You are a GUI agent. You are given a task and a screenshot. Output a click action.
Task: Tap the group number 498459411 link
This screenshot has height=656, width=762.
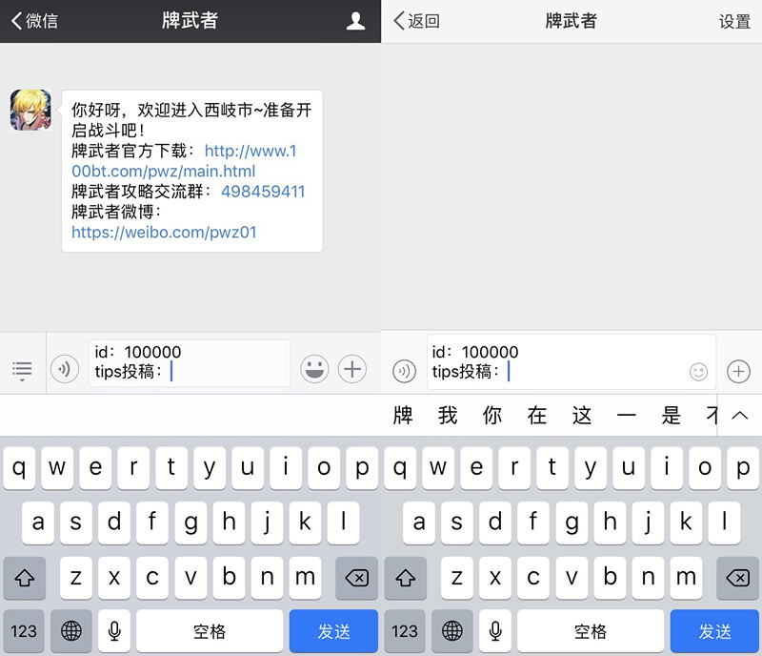263,192
